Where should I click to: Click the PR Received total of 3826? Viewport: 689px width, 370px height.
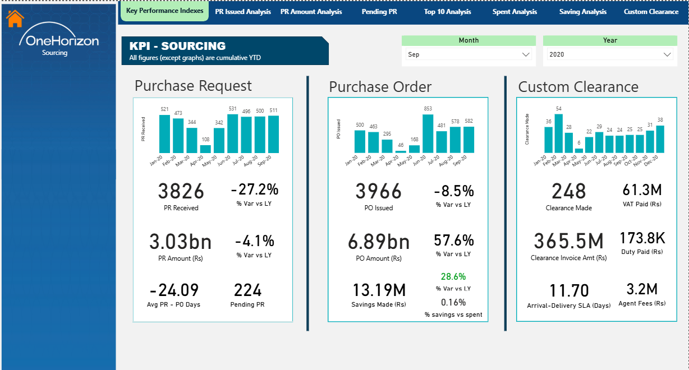[180, 192]
